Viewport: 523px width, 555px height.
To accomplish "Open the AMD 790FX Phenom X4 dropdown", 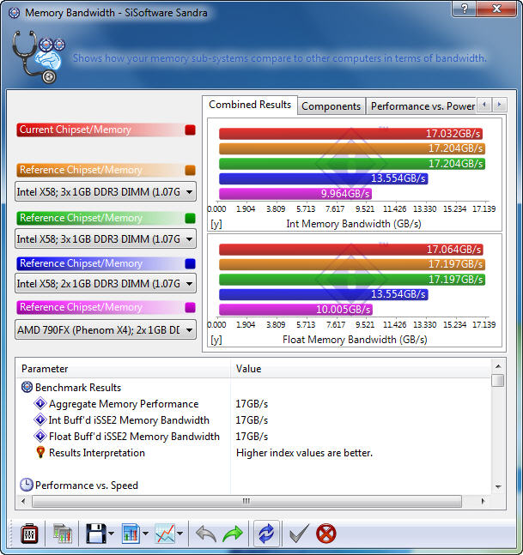I will [x=106, y=330].
